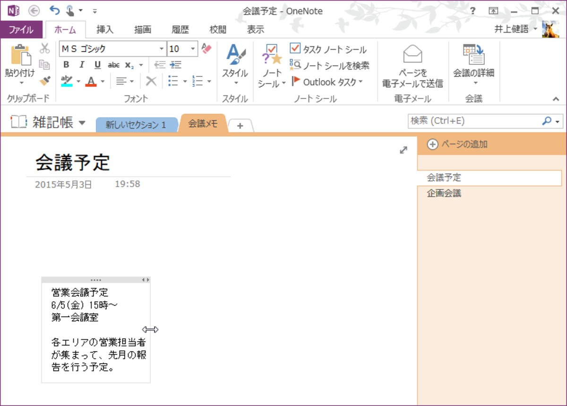The height and width of the screenshot is (406, 567).
Task: Switch to 新しいセクション 1 section tab
Action: 136,125
